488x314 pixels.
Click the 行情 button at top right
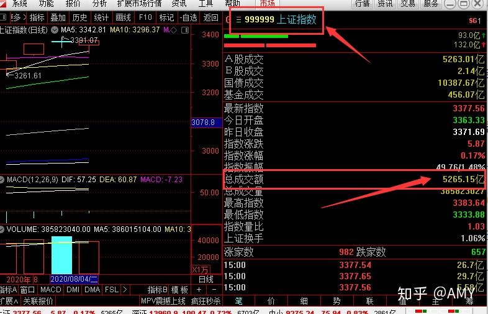[362, 4]
